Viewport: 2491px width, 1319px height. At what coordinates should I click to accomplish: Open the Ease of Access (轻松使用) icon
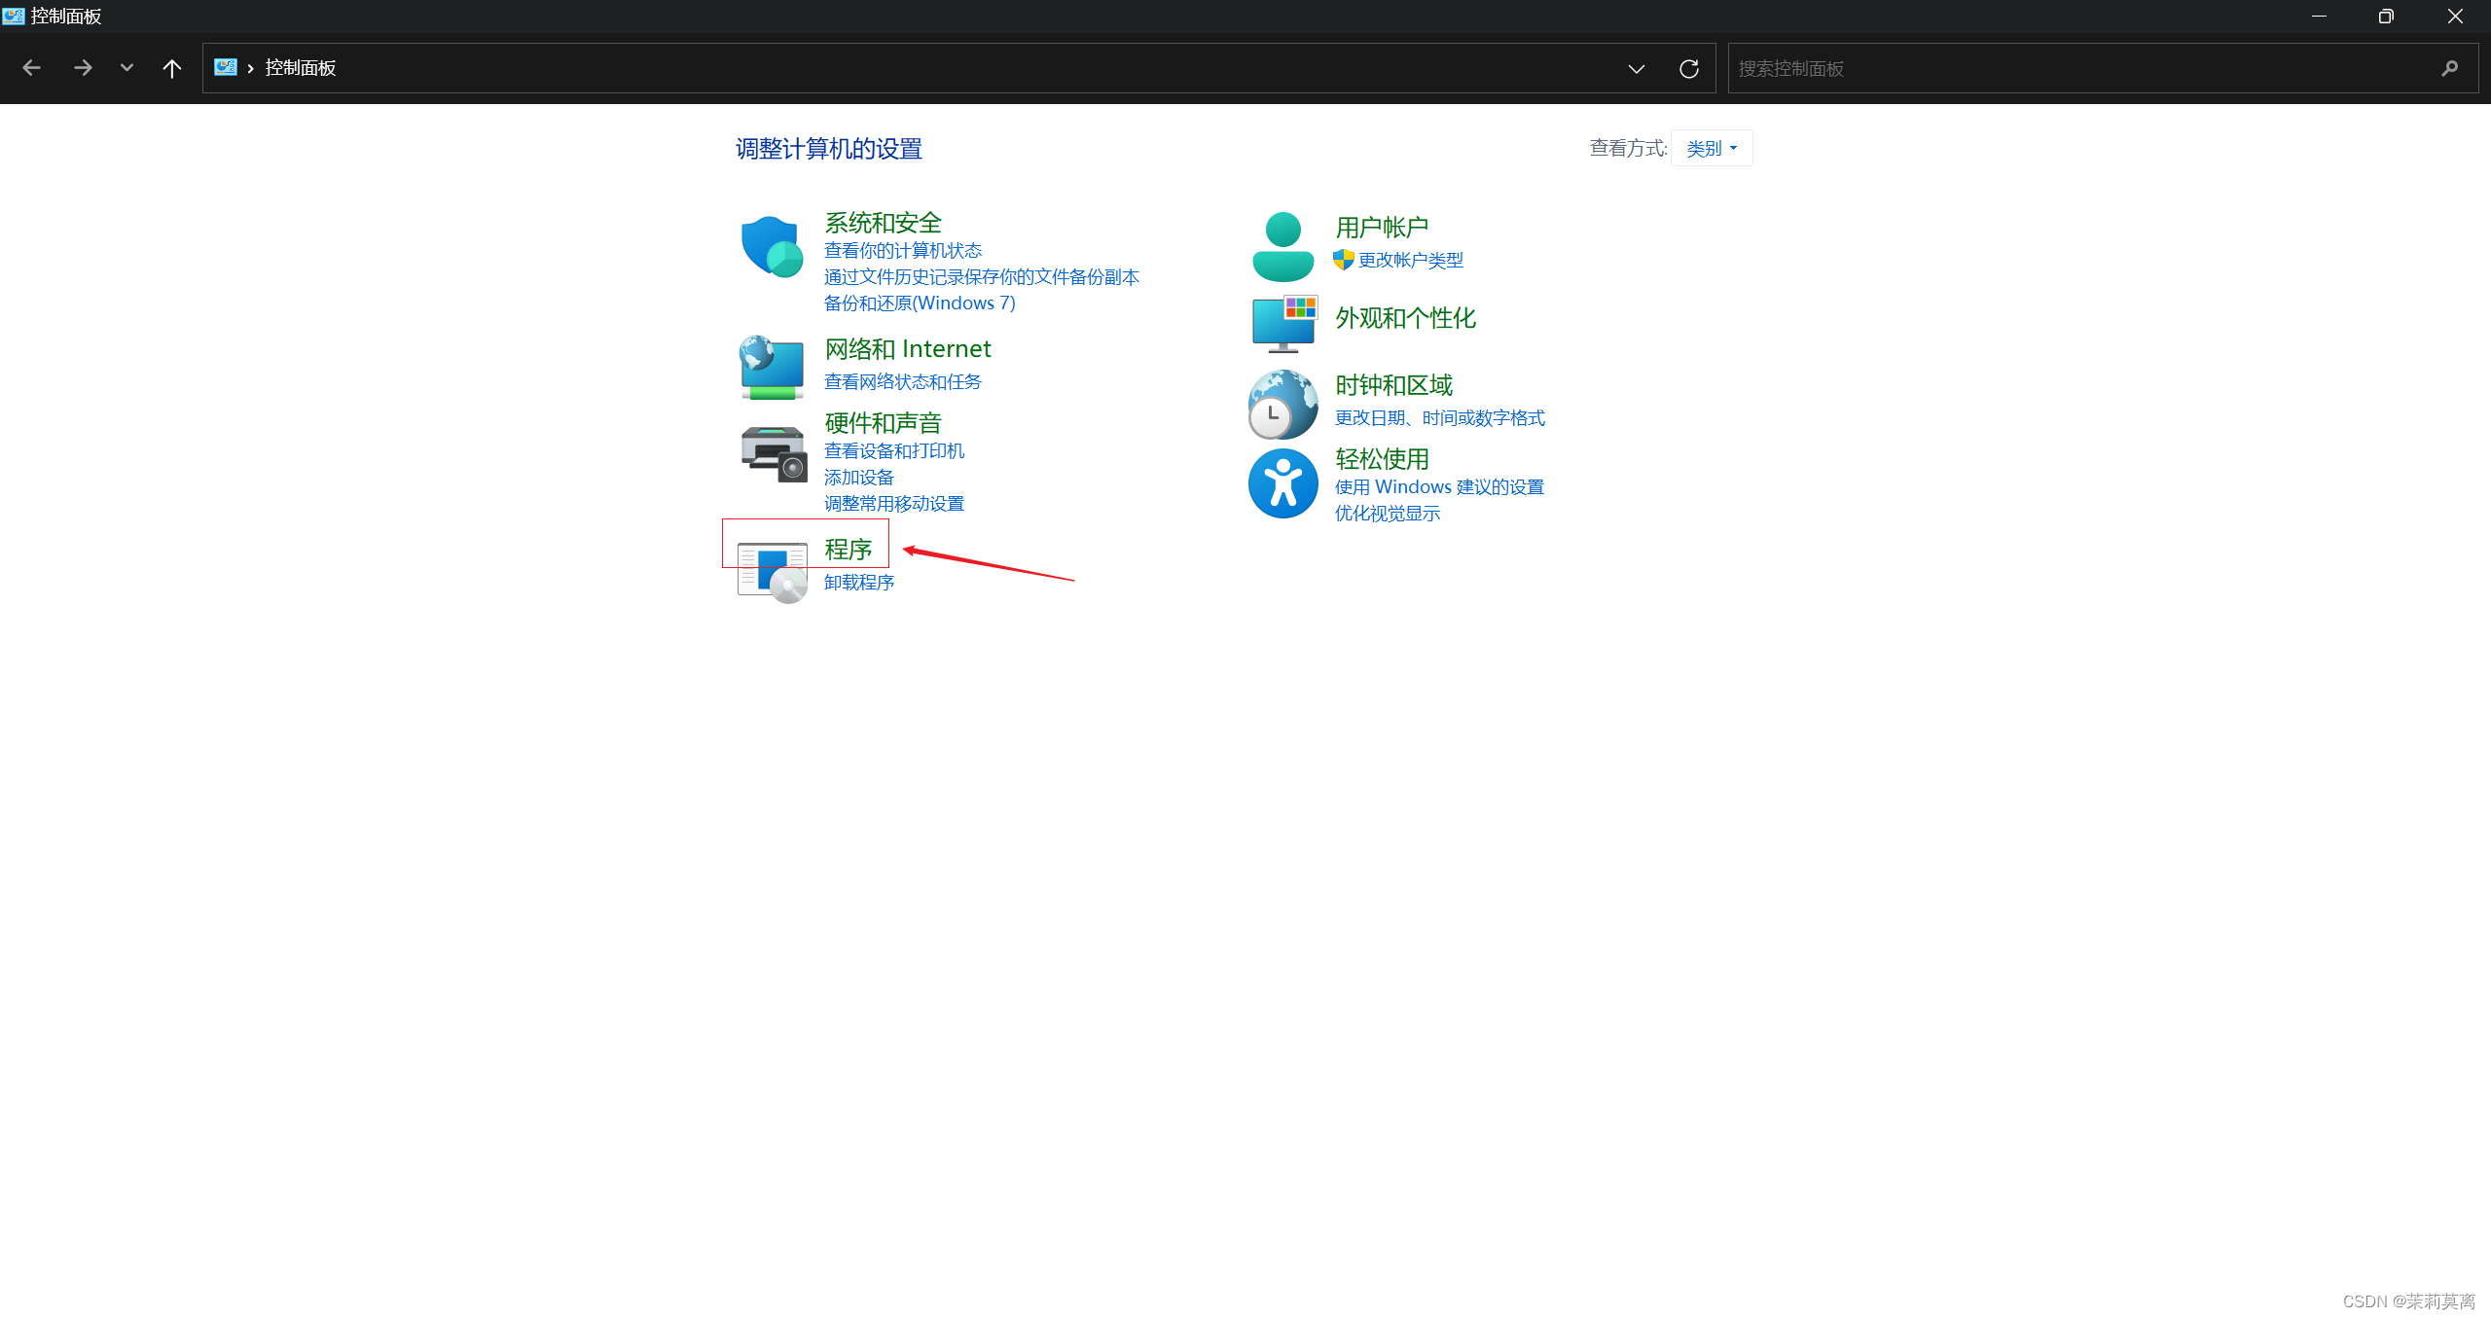[x=1282, y=483]
